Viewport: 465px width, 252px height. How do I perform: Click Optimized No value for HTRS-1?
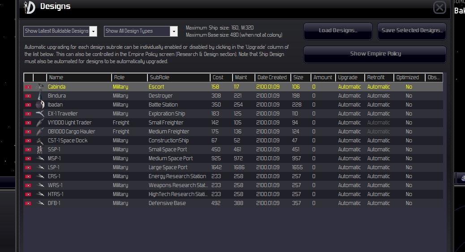click(409, 194)
